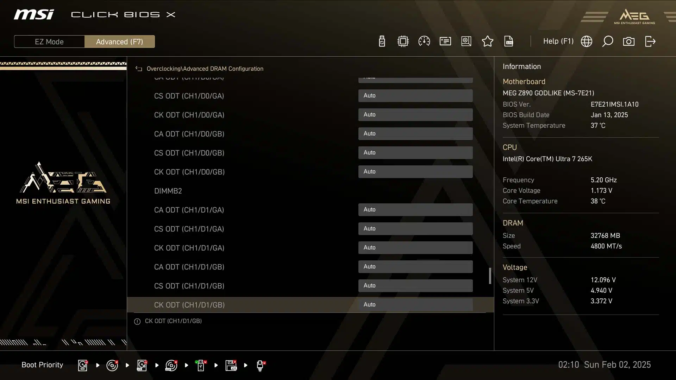This screenshot has width=676, height=380.
Task: Select the CS ODT (CH1/D1/GB) label
Action: [x=189, y=286]
